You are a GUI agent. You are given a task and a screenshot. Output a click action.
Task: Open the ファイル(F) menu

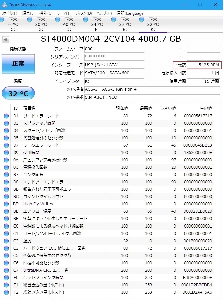point(9,13)
